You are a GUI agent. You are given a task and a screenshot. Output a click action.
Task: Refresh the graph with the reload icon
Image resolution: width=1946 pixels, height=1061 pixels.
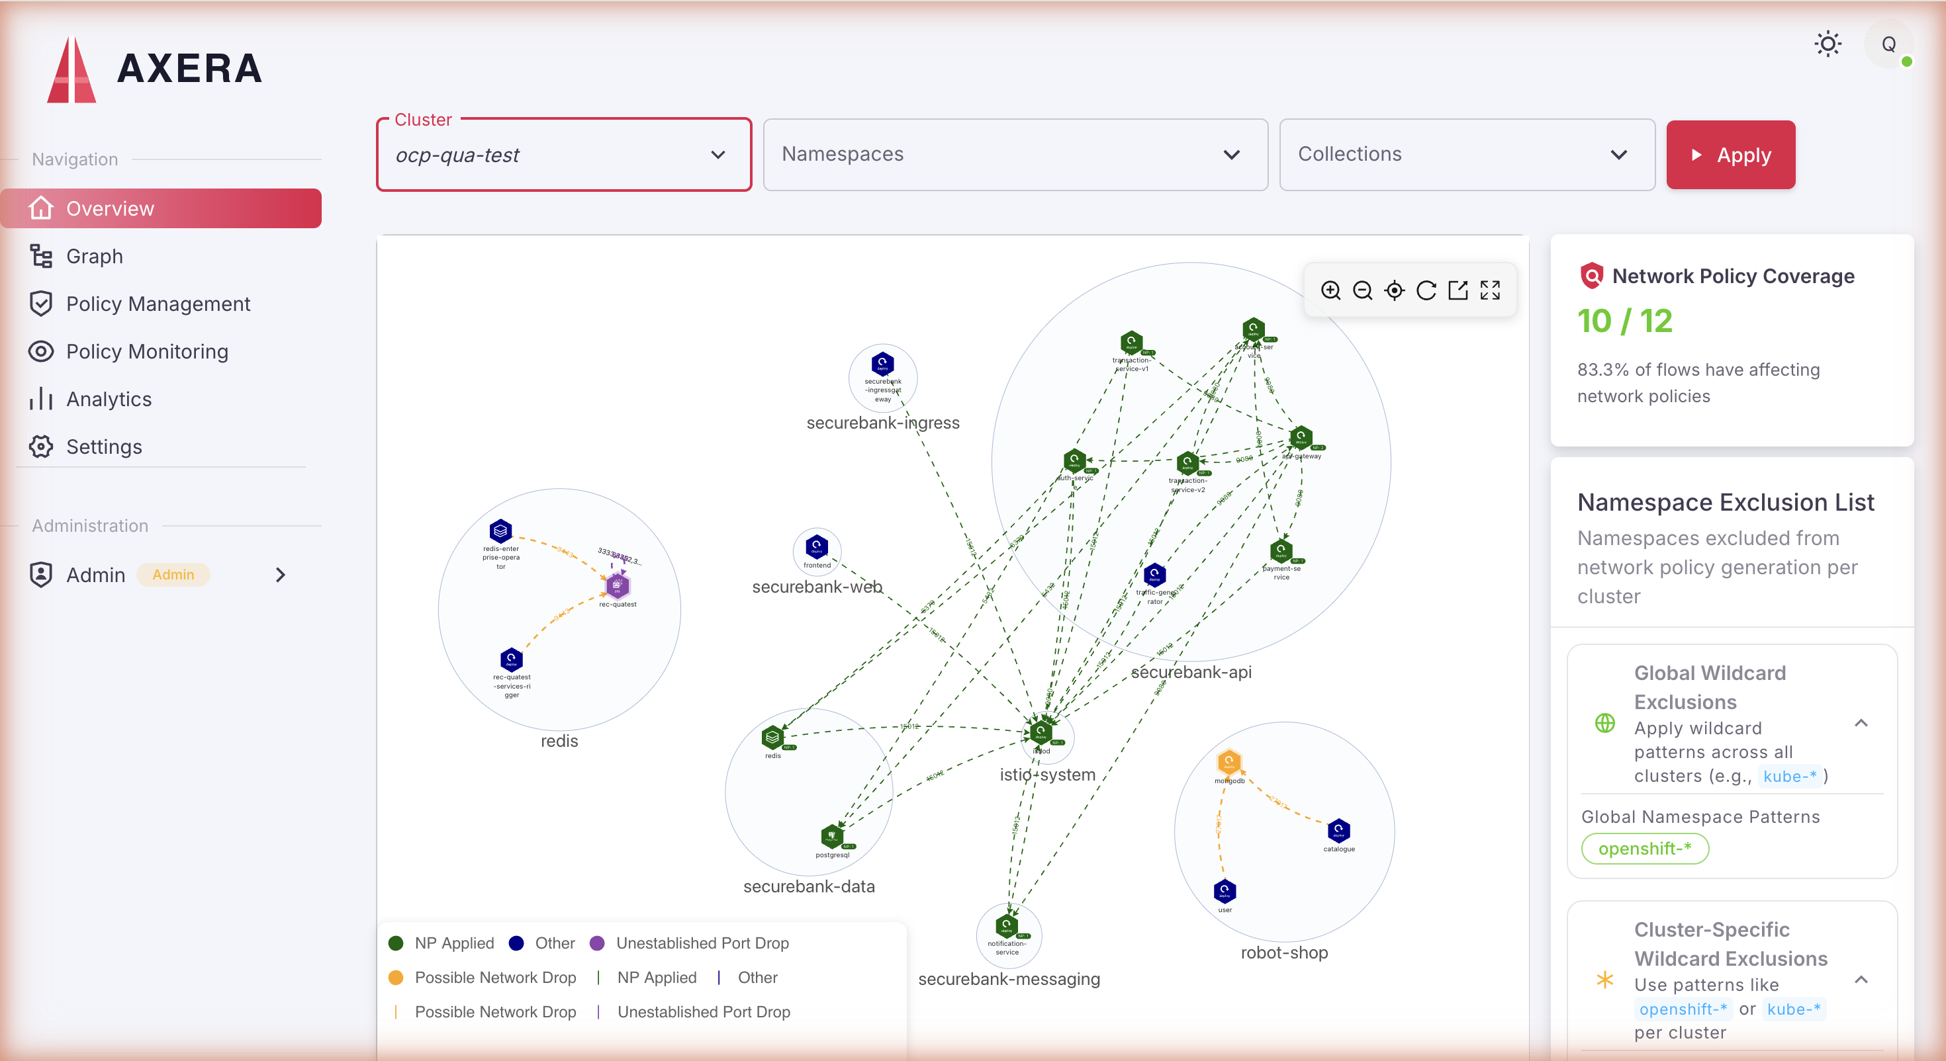(1426, 291)
